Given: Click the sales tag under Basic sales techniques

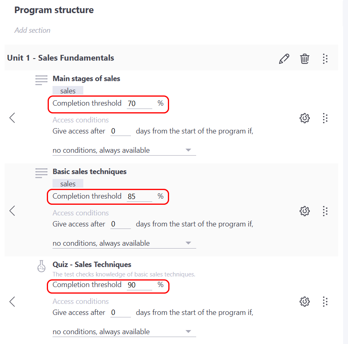Looking at the screenshot, I should 68,184.
